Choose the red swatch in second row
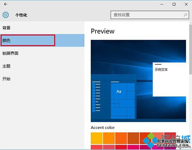This screenshot has width=192, height=150. point(121,147)
